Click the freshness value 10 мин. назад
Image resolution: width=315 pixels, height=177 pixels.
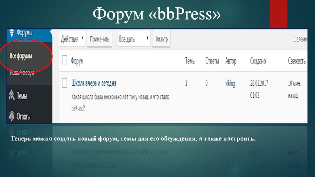(295, 89)
